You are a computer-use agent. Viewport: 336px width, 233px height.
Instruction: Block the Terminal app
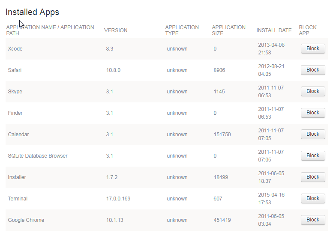(x=313, y=199)
